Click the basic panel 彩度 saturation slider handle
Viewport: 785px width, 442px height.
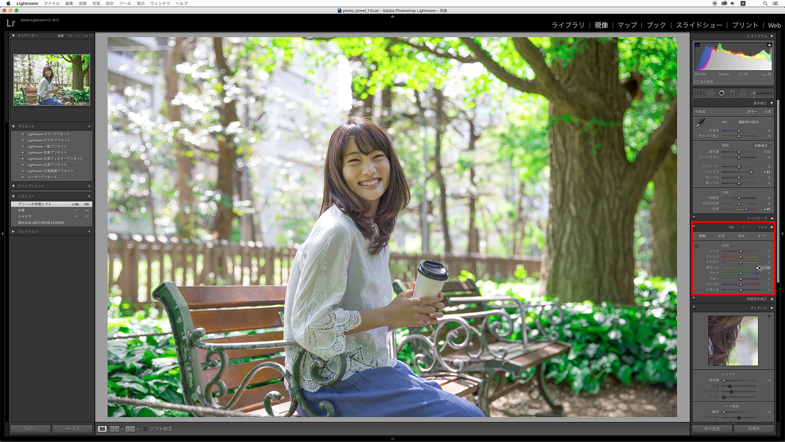tap(746, 209)
